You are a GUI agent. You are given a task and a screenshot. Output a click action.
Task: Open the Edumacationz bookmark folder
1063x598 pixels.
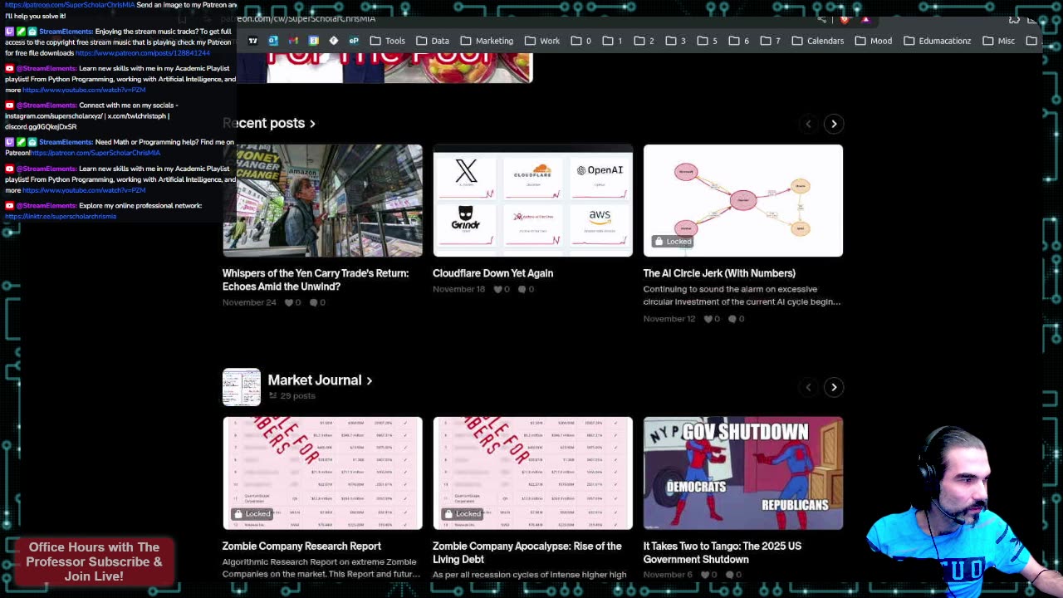(937, 41)
